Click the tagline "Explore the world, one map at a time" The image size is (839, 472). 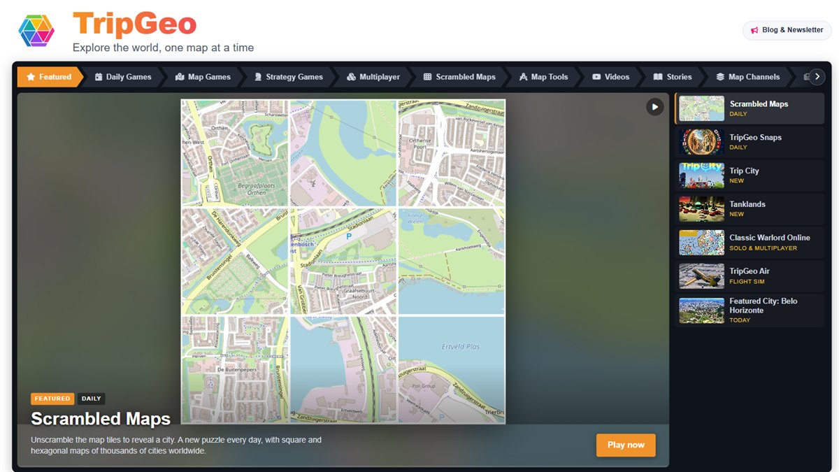tap(163, 48)
